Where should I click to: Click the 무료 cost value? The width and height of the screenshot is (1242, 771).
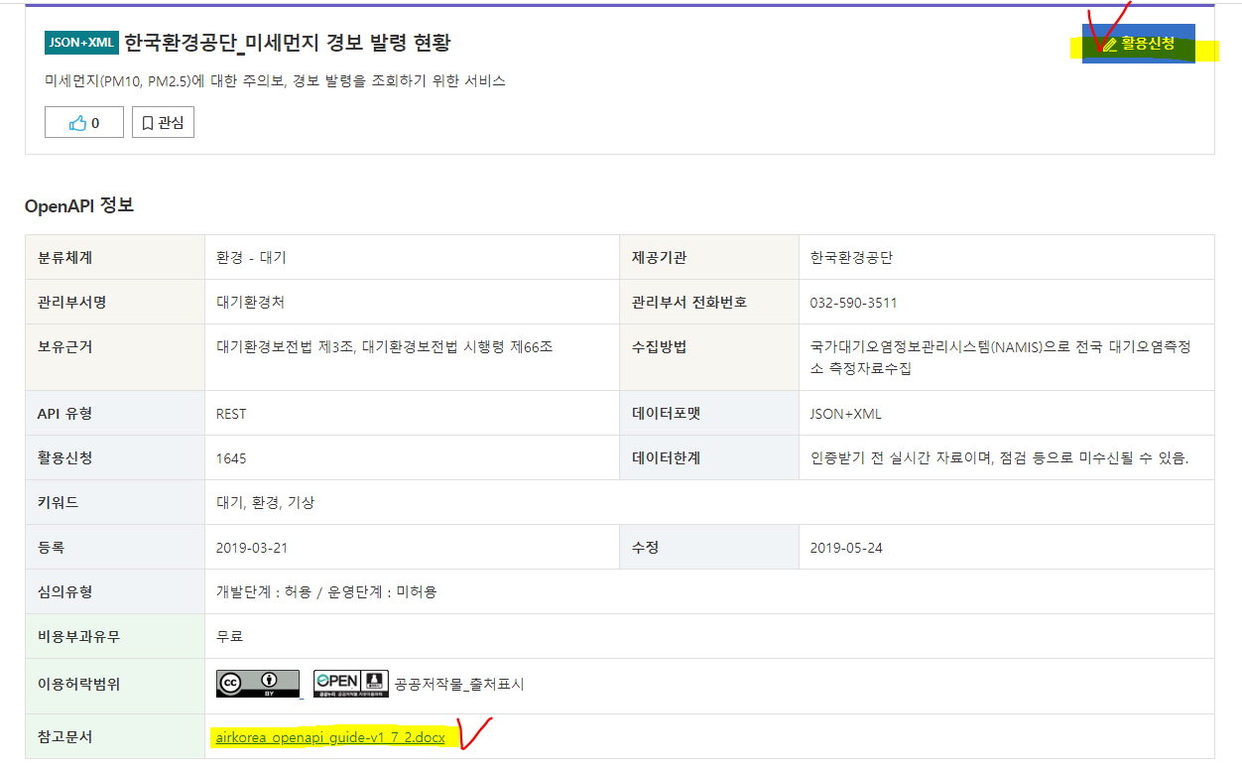point(229,636)
